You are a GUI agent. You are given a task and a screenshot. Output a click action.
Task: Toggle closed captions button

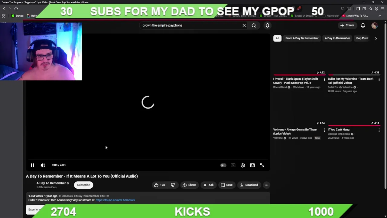click(x=233, y=165)
